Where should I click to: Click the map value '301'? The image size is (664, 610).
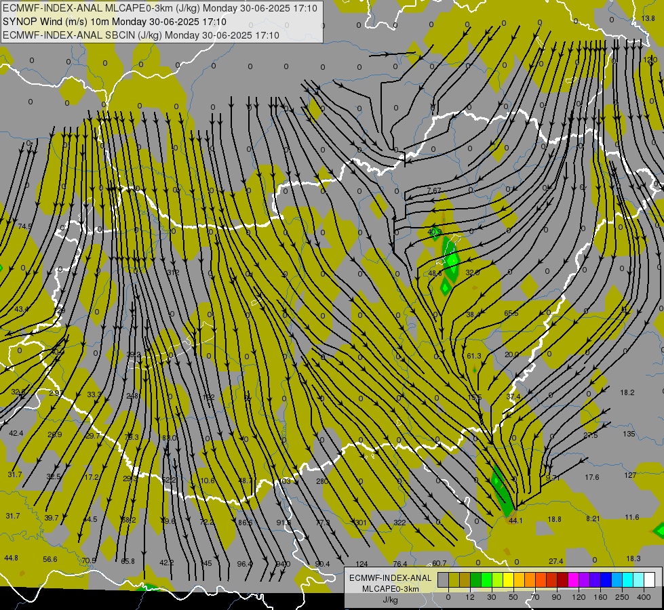point(360,523)
